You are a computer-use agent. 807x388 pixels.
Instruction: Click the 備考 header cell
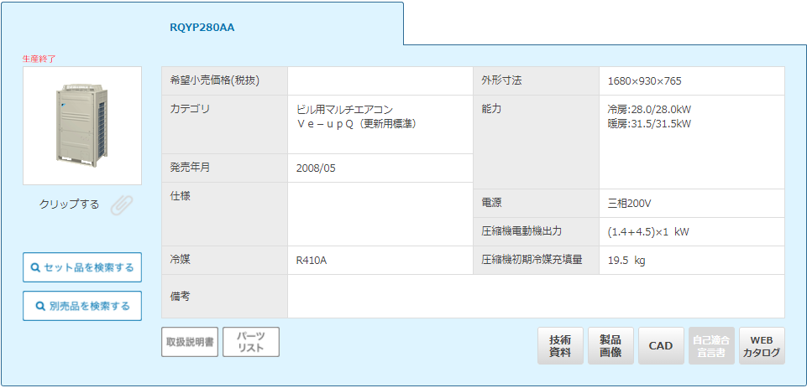pyautogui.click(x=225, y=296)
